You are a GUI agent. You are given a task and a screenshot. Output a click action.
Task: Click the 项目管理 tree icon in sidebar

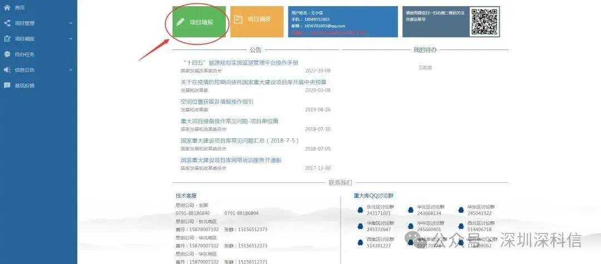pos(7,23)
